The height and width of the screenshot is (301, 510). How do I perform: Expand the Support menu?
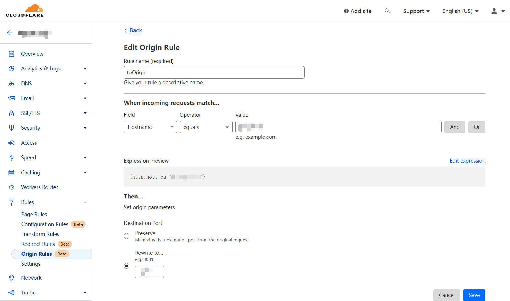pos(416,11)
